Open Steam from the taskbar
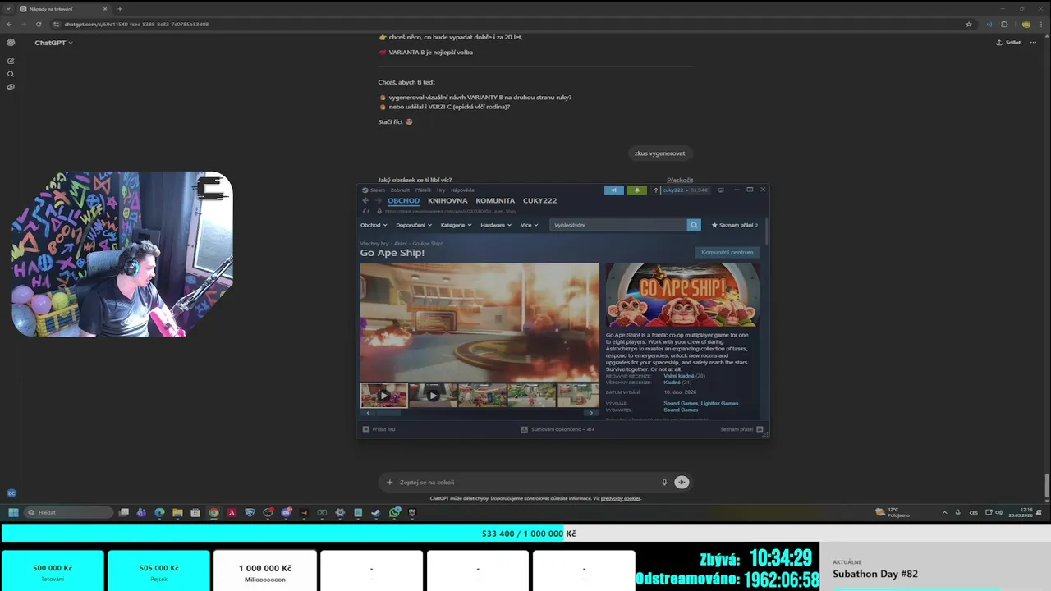The image size is (1051, 591). 376,512
